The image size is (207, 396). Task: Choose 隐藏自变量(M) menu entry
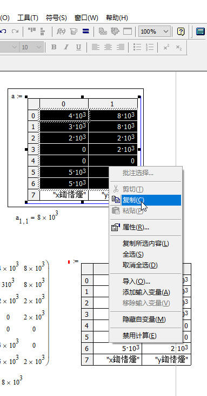[x=145, y=320]
